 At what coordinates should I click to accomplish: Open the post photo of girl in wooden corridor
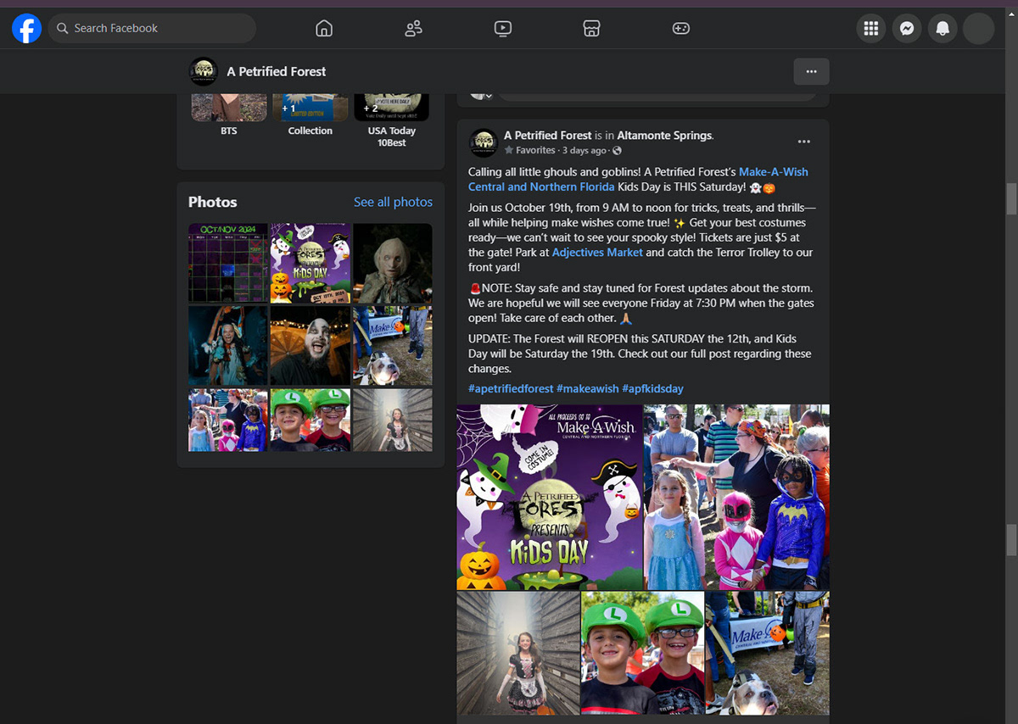tap(517, 653)
